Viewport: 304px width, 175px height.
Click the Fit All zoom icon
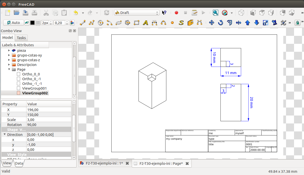tap(215, 13)
